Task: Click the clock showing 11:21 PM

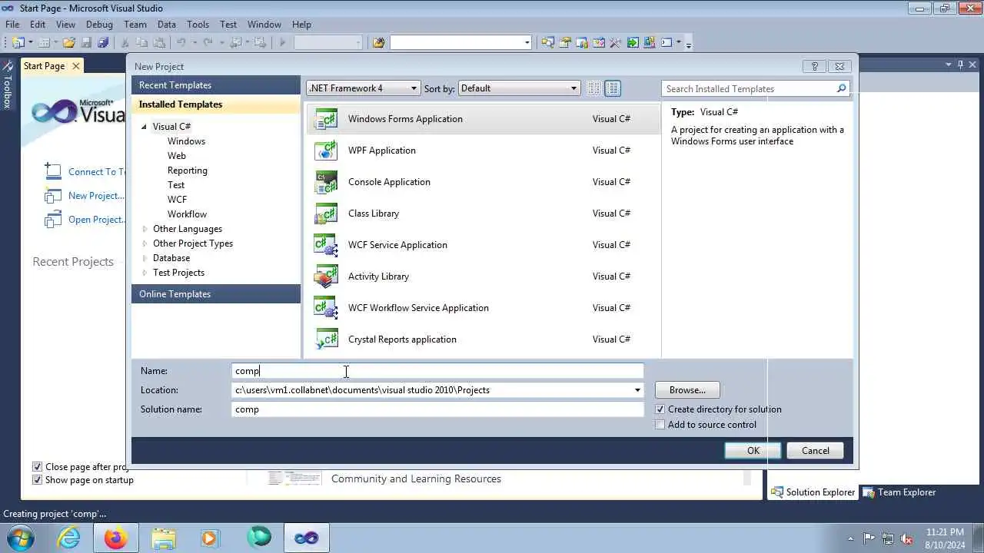Action: (946, 532)
